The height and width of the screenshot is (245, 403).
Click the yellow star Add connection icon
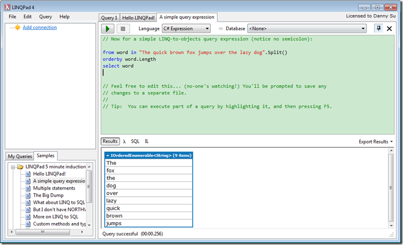pos(17,27)
